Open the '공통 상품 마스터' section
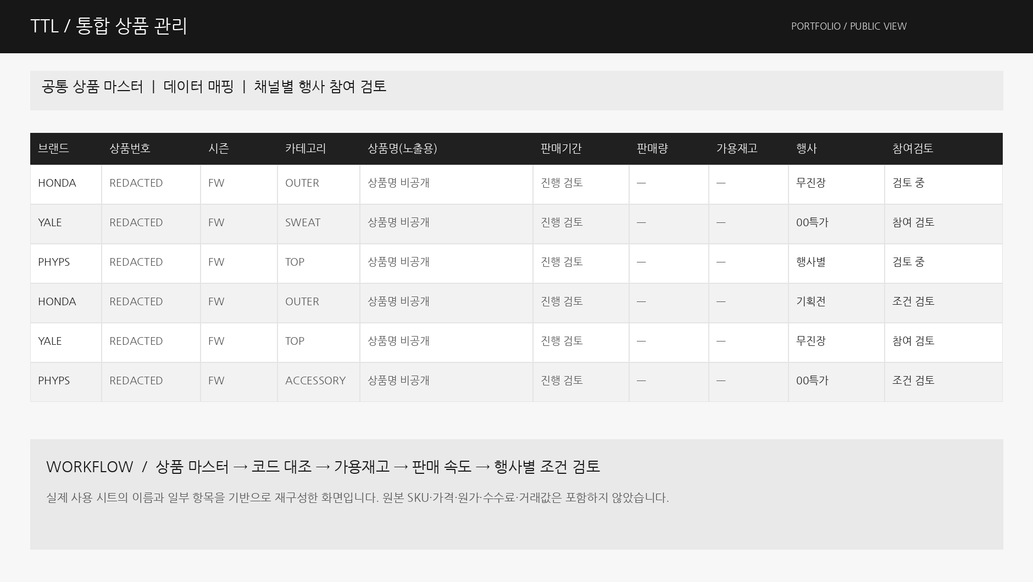1033x582 pixels. (92, 87)
